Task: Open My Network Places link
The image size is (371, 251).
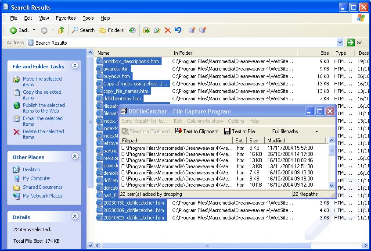Action: (x=43, y=196)
